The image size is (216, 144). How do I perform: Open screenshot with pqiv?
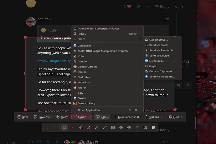(x=107, y=93)
